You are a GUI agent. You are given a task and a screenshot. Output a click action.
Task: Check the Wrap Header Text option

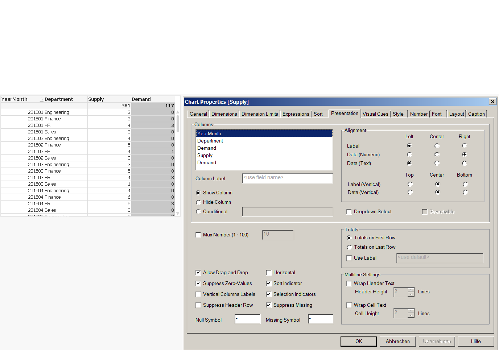point(349,284)
